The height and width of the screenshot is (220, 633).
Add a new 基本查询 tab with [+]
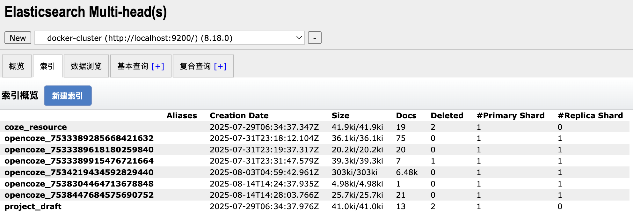click(x=158, y=66)
